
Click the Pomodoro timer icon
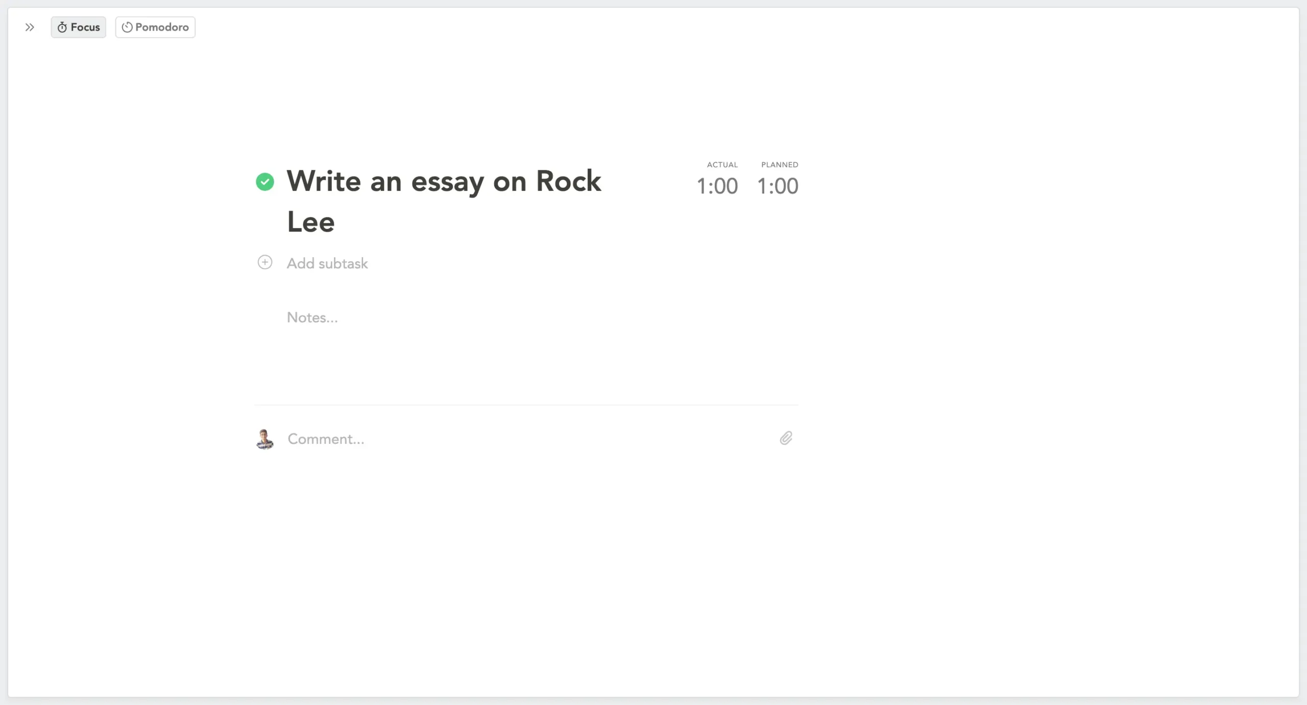coord(127,27)
